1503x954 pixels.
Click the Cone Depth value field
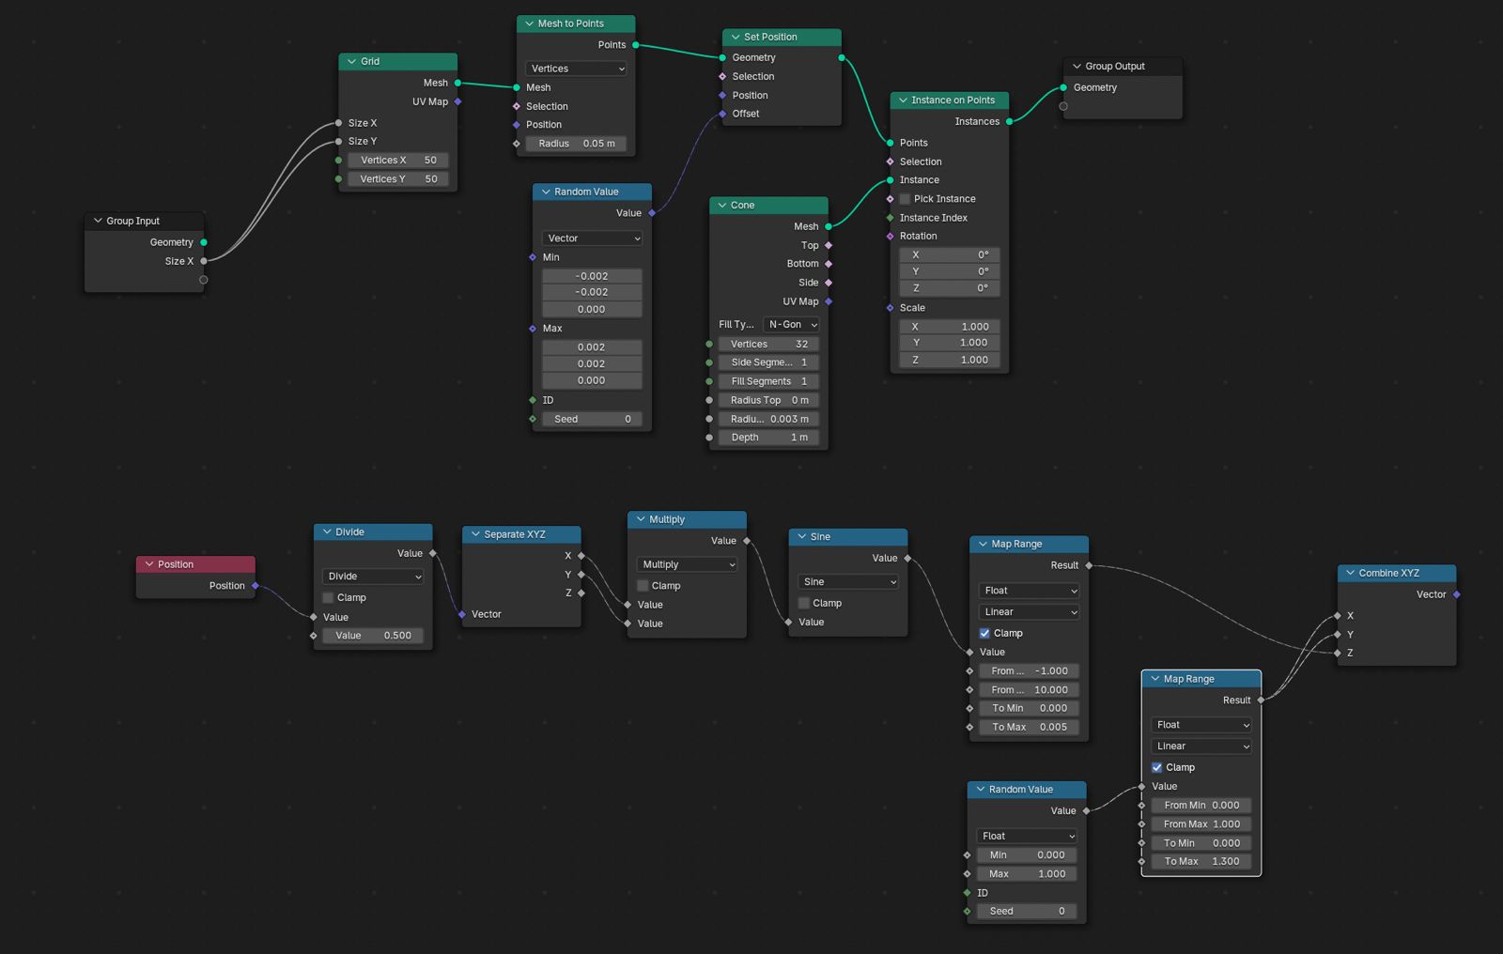pos(768,438)
